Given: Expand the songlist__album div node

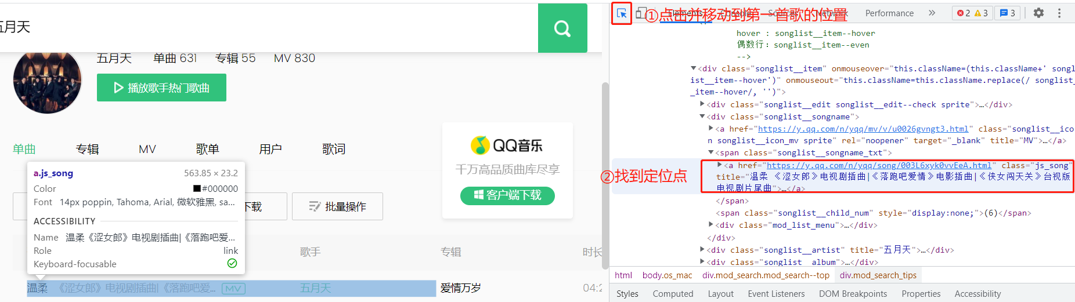Looking at the screenshot, I should click(x=702, y=262).
